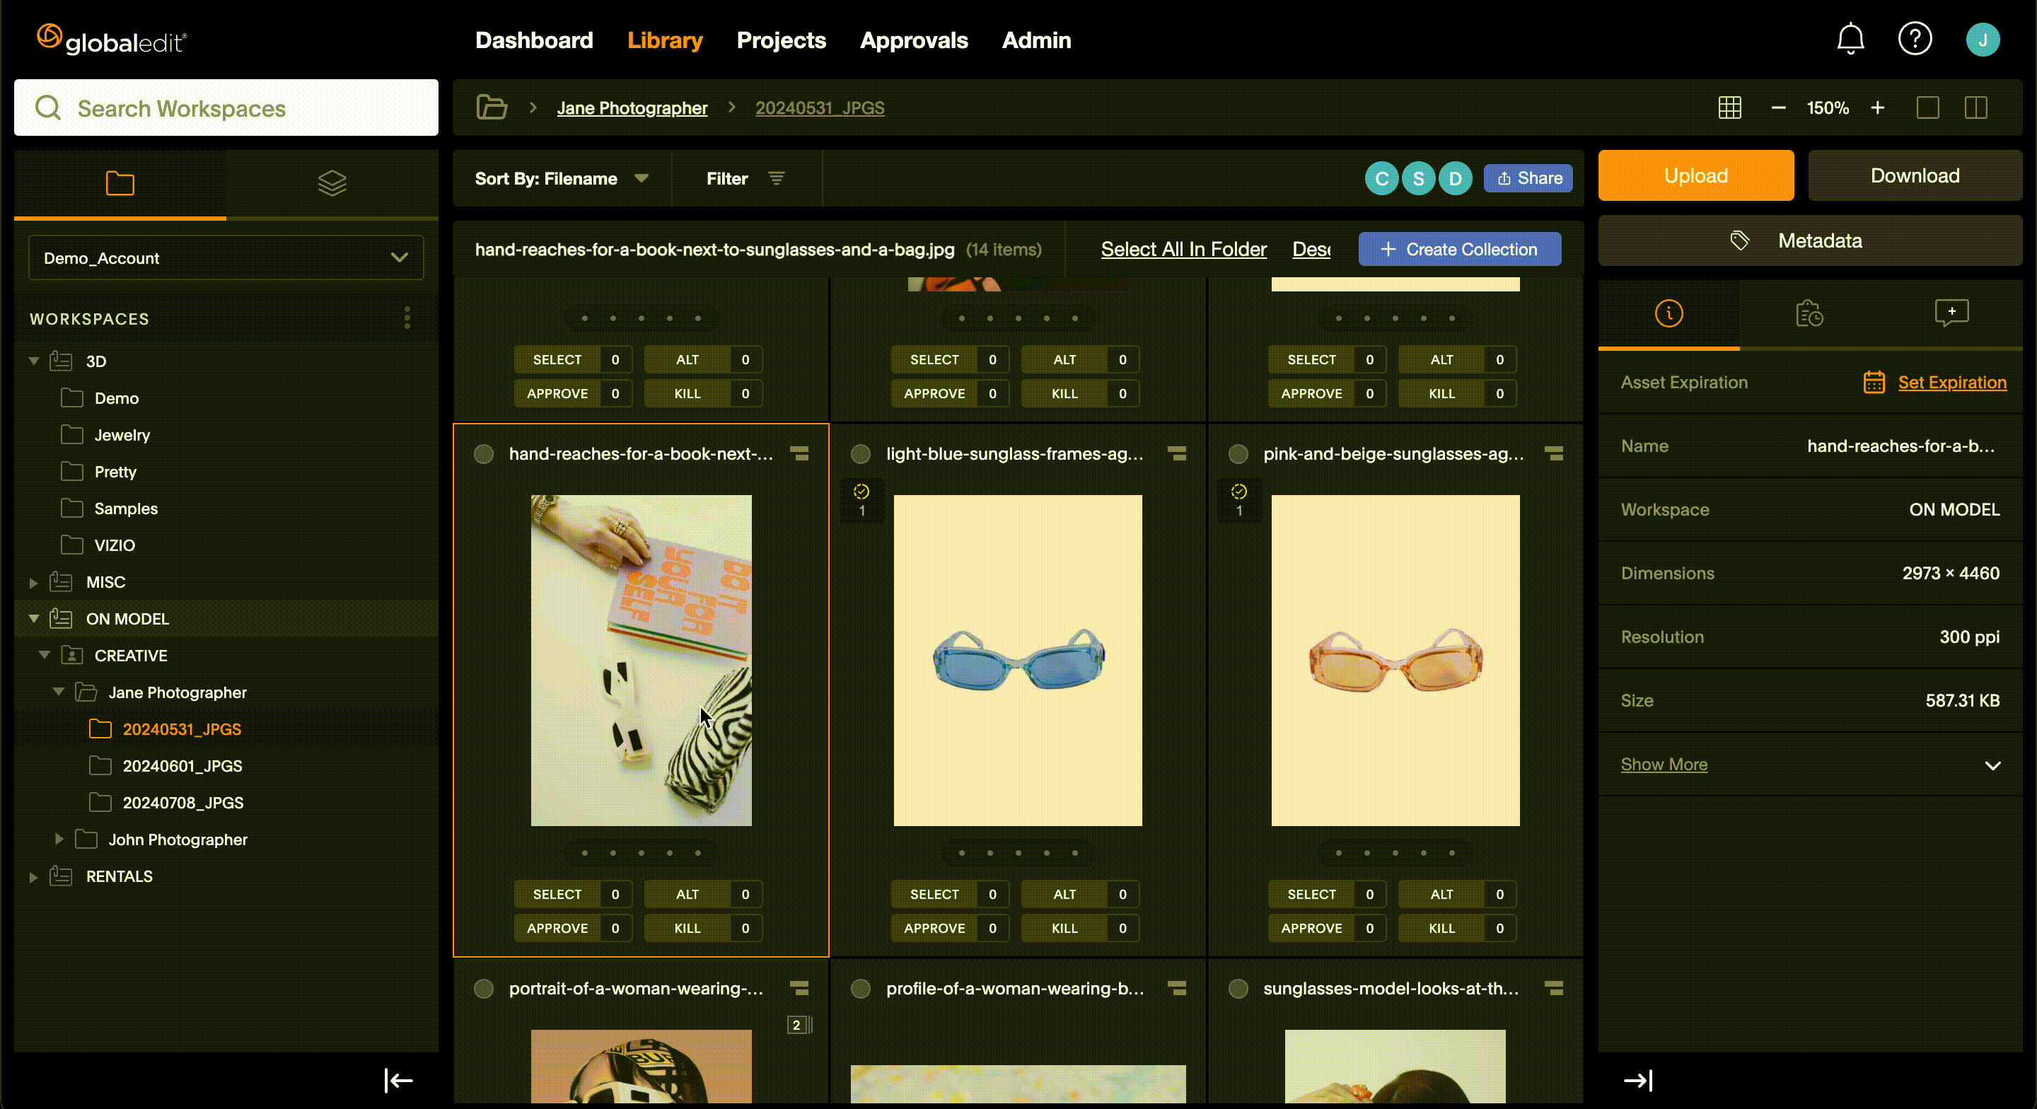Image resolution: width=2037 pixels, height=1109 pixels.
Task: Open the Projects tab
Action: (782, 40)
